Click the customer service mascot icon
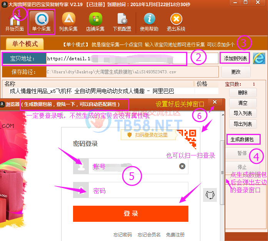 pos(210,195)
